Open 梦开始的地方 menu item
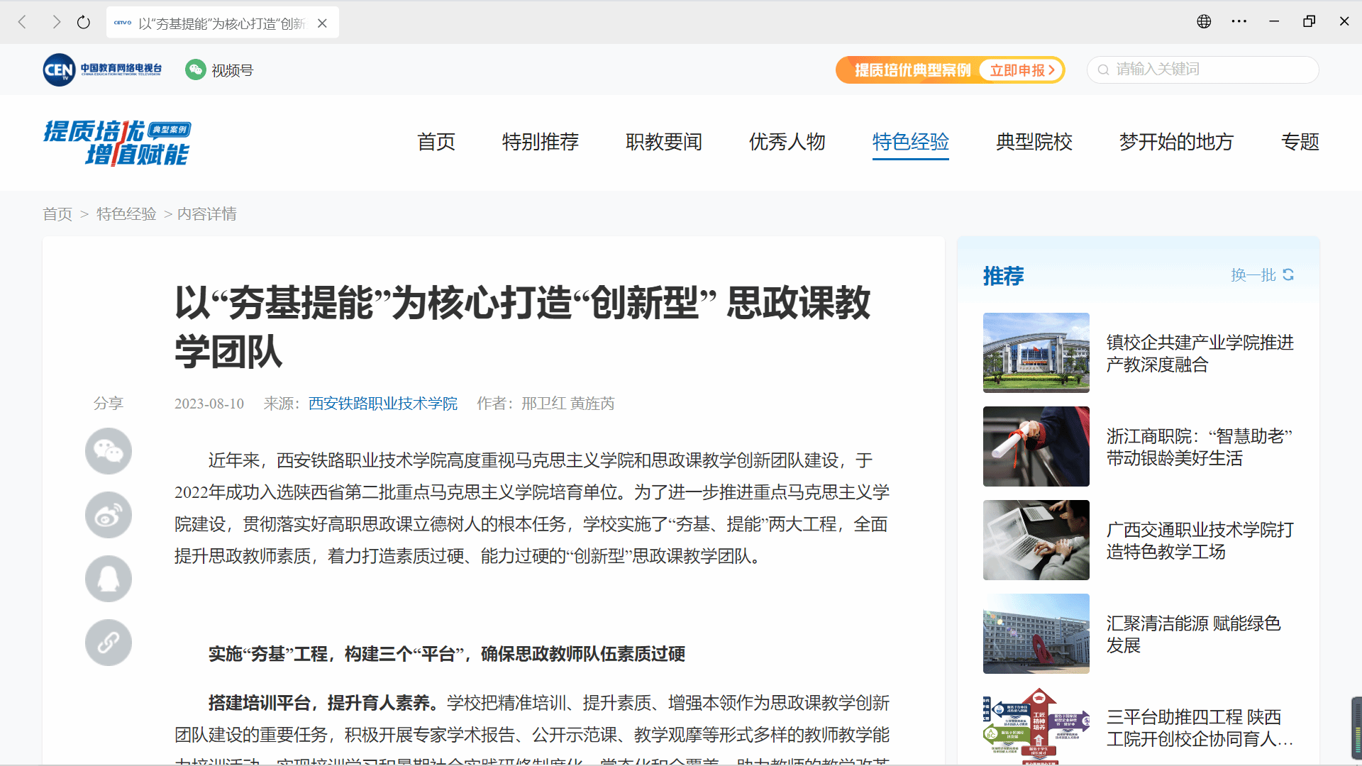The width and height of the screenshot is (1362, 766). click(x=1176, y=142)
